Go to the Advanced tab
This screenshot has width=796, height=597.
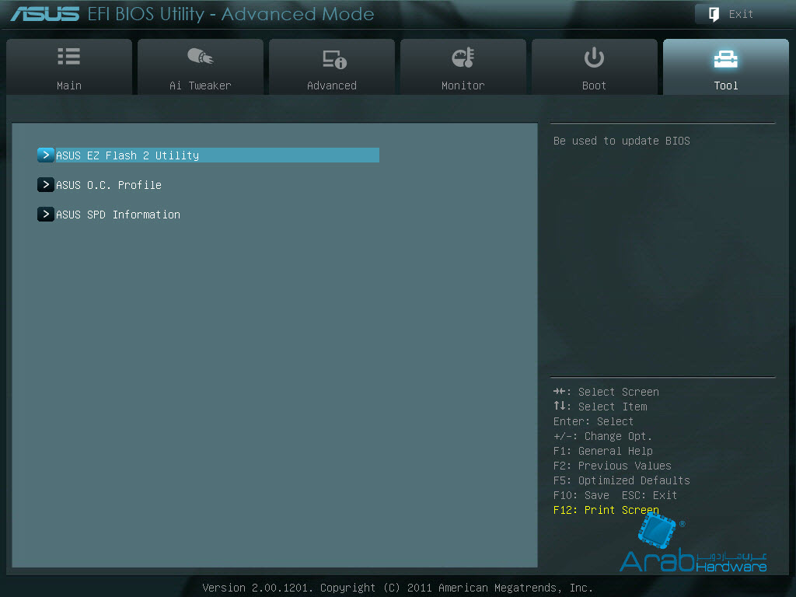pyautogui.click(x=331, y=67)
